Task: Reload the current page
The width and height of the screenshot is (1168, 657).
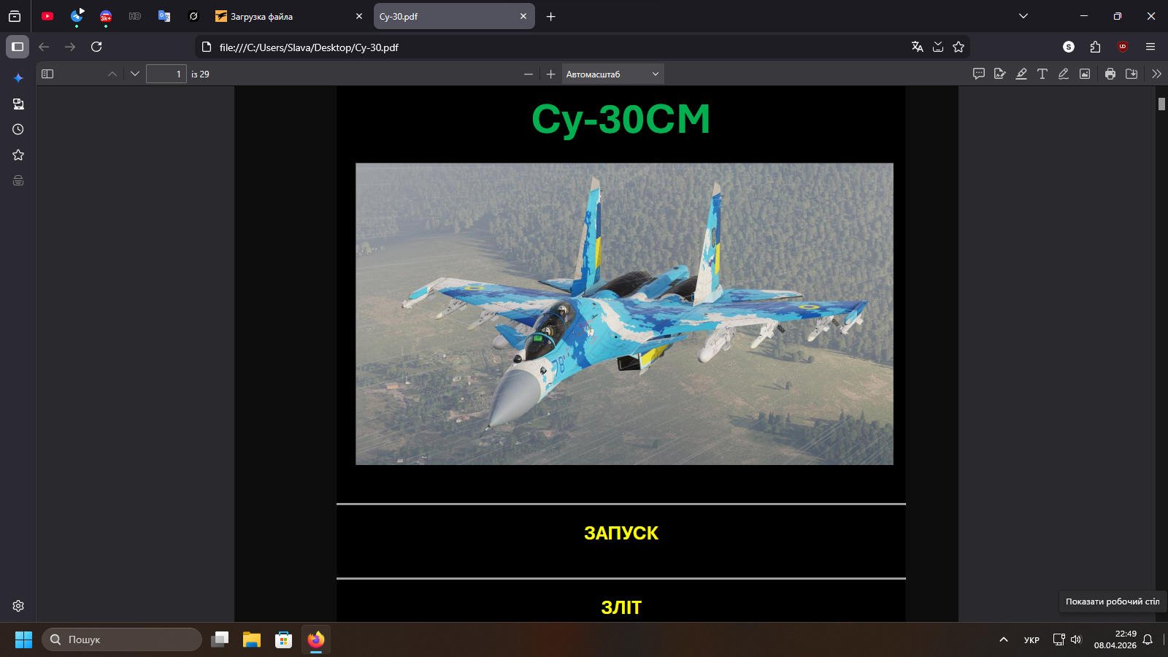Action: tap(96, 47)
